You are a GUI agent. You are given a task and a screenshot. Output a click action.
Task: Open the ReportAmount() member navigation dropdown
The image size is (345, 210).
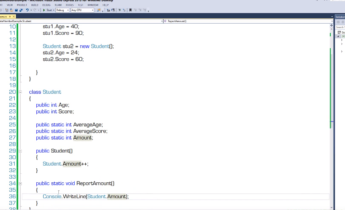[248, 21]
